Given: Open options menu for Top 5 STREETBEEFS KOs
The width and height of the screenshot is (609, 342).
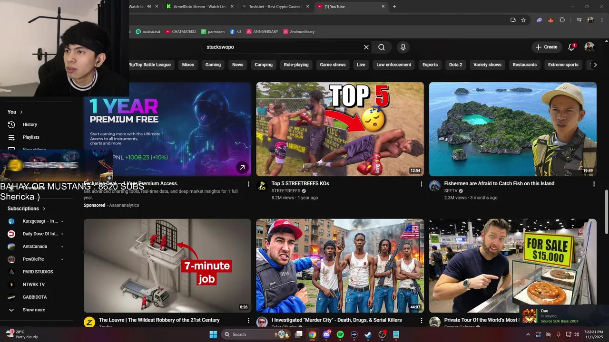Looking at the screenshot, I should [421, 184].
